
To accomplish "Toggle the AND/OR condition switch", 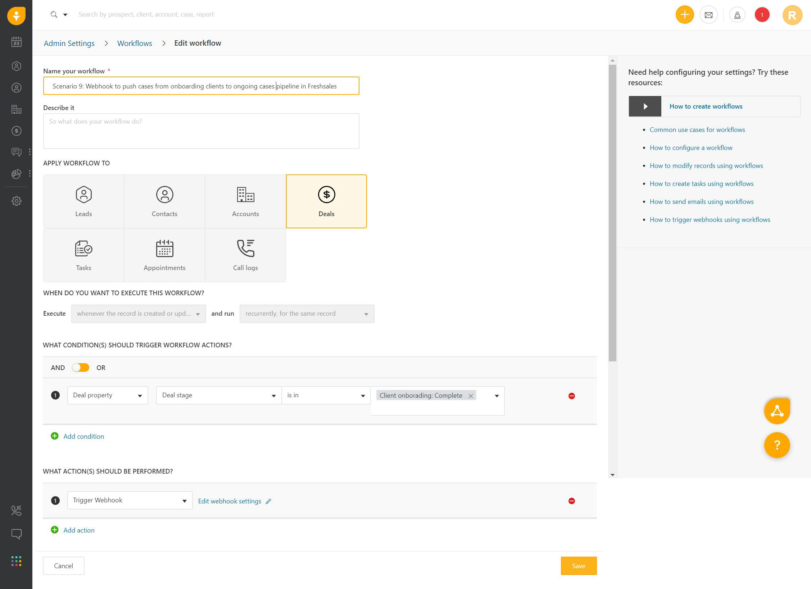I will coord(81,367).
